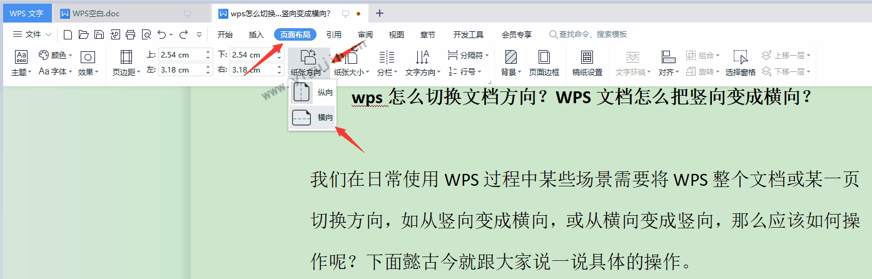Decrease the left margin with down stepper
Viewport: 872px width, 279px height.
pos(208,73)
